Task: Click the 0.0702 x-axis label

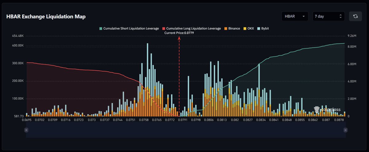Action: pyautogui.click(x=40, y=120)
